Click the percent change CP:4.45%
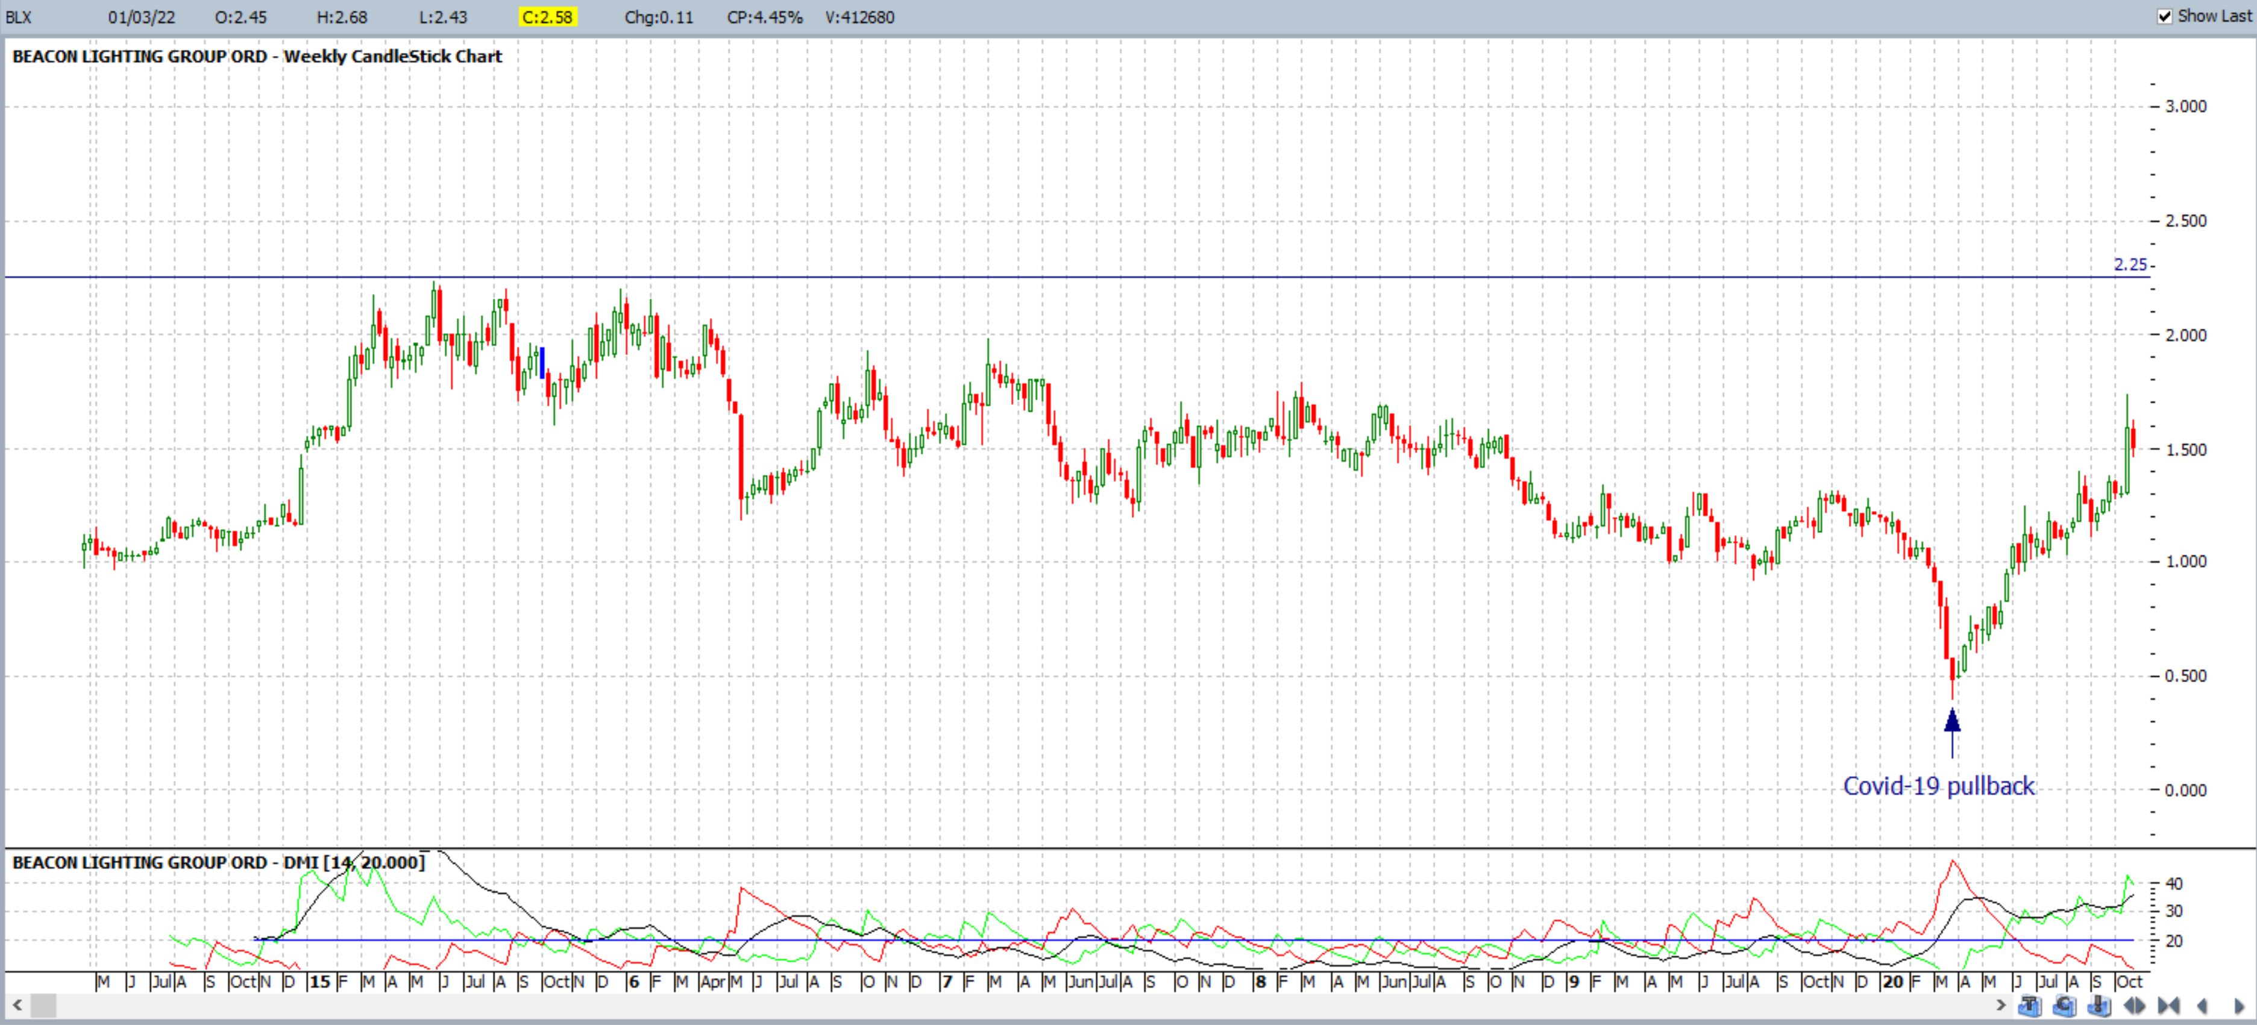 tap(765, 17)
